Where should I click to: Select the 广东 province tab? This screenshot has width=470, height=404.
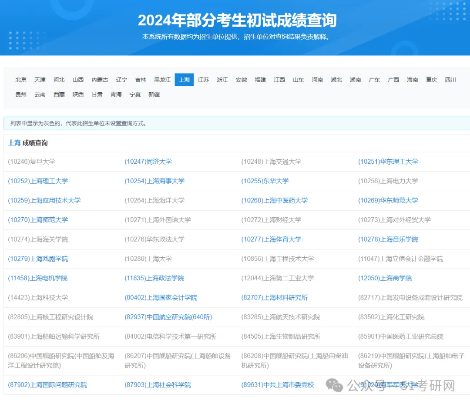374,80
